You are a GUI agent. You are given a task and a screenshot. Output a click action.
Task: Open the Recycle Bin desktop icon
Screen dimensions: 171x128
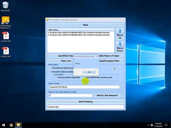click(x=5, y=6)
